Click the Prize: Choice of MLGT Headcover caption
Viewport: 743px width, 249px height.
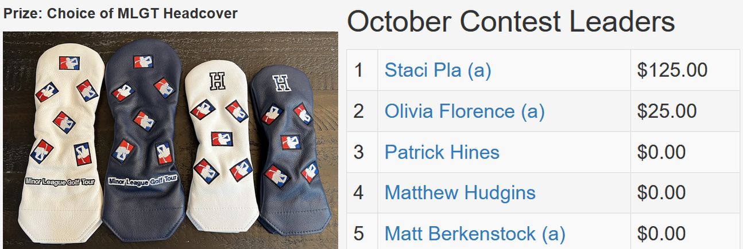pyautogui.click(x=121, y=14)
